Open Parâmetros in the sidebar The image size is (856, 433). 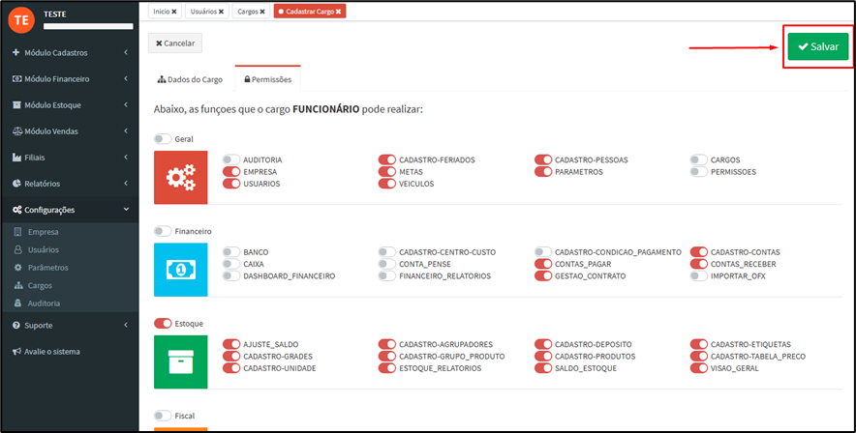tap(48, 268)
